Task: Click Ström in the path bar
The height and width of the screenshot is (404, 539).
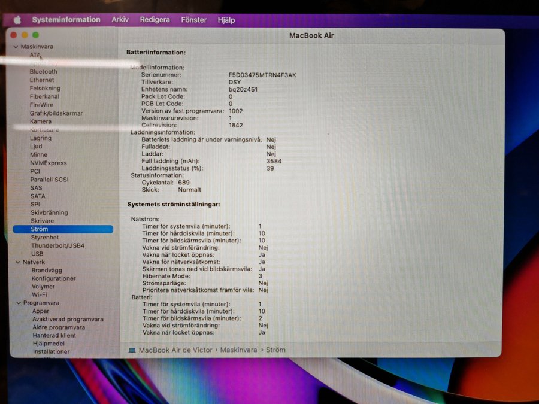Action: coord(275,350)
